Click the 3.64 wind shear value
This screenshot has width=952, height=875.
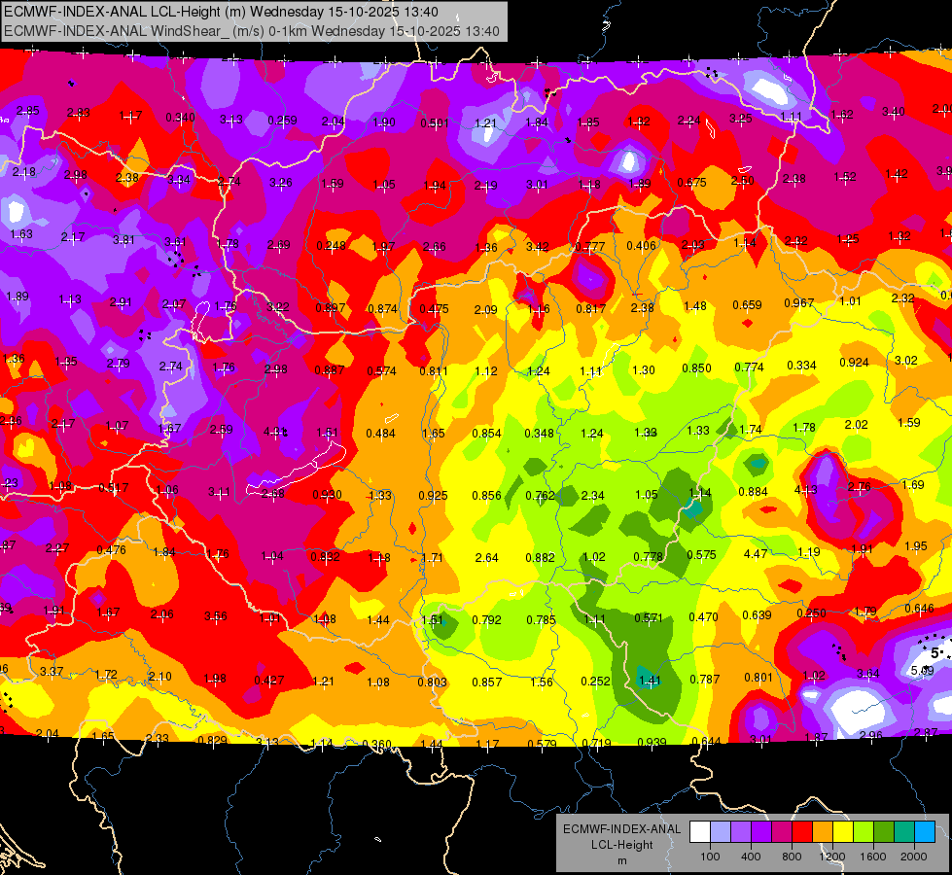[x=868, y=674]
